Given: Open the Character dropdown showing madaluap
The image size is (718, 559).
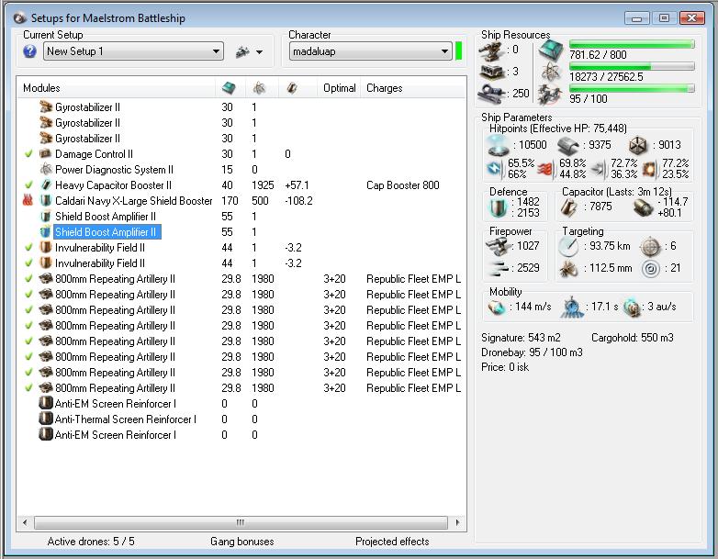Looking at the screenshot, I should pyautogui.click(x=444, y=51).
